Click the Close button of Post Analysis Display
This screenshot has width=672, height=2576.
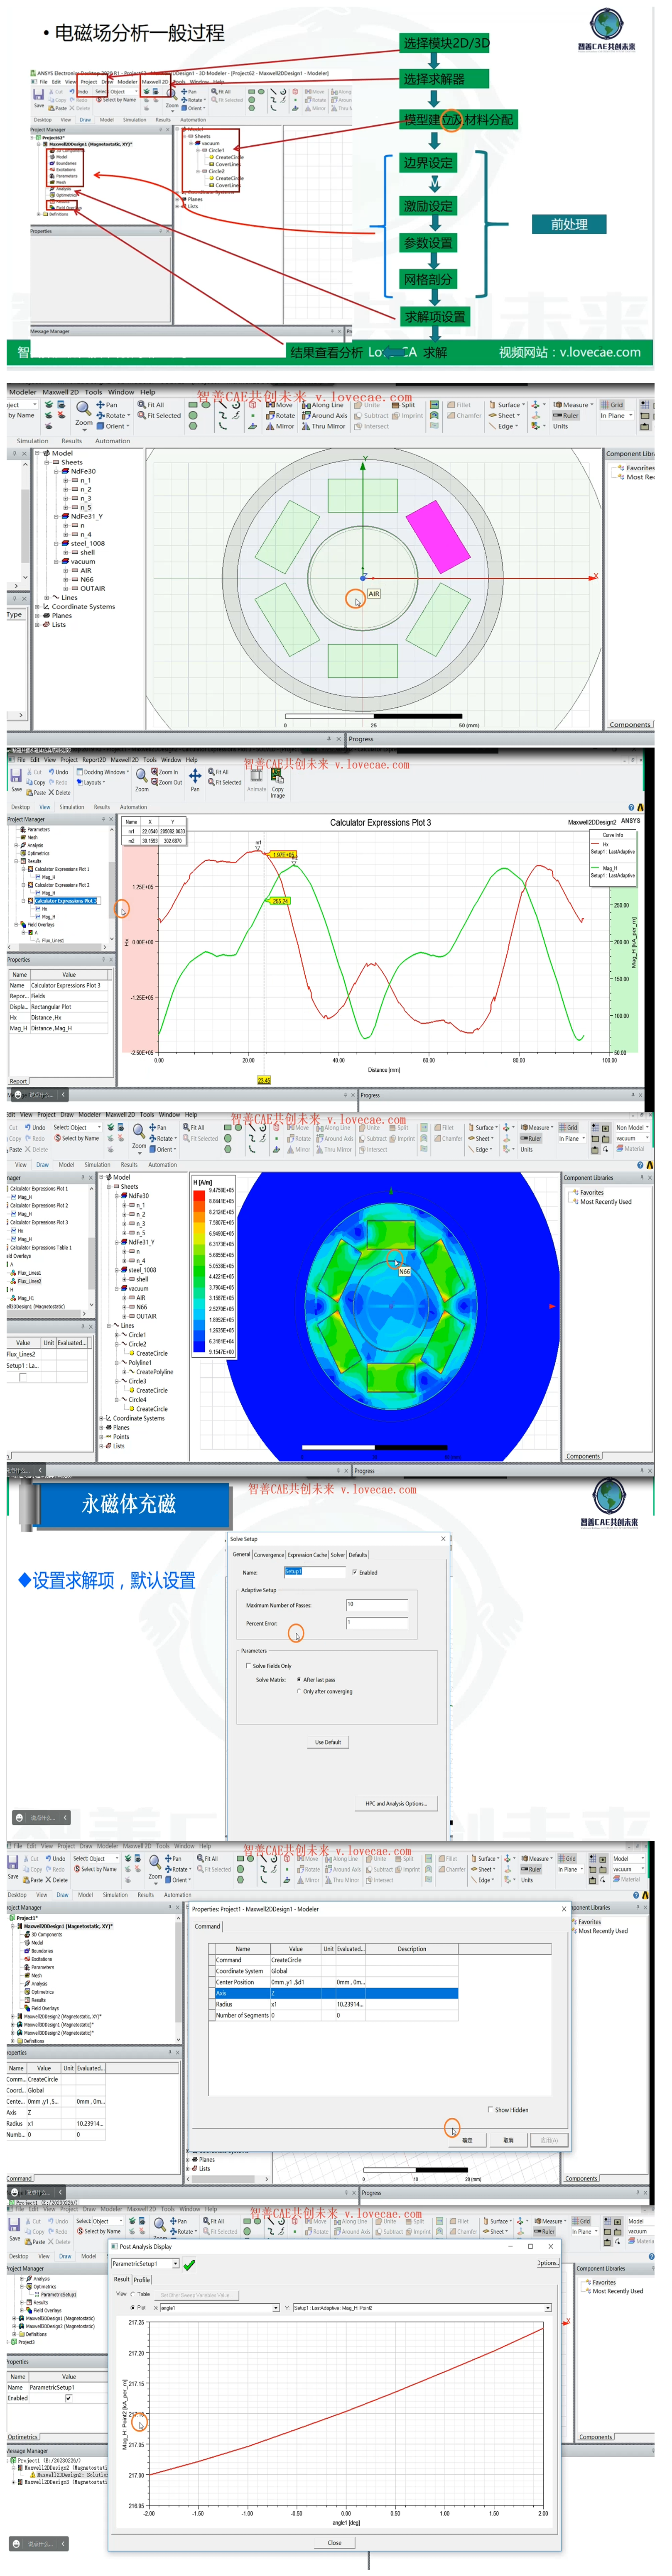[335, 2543]
